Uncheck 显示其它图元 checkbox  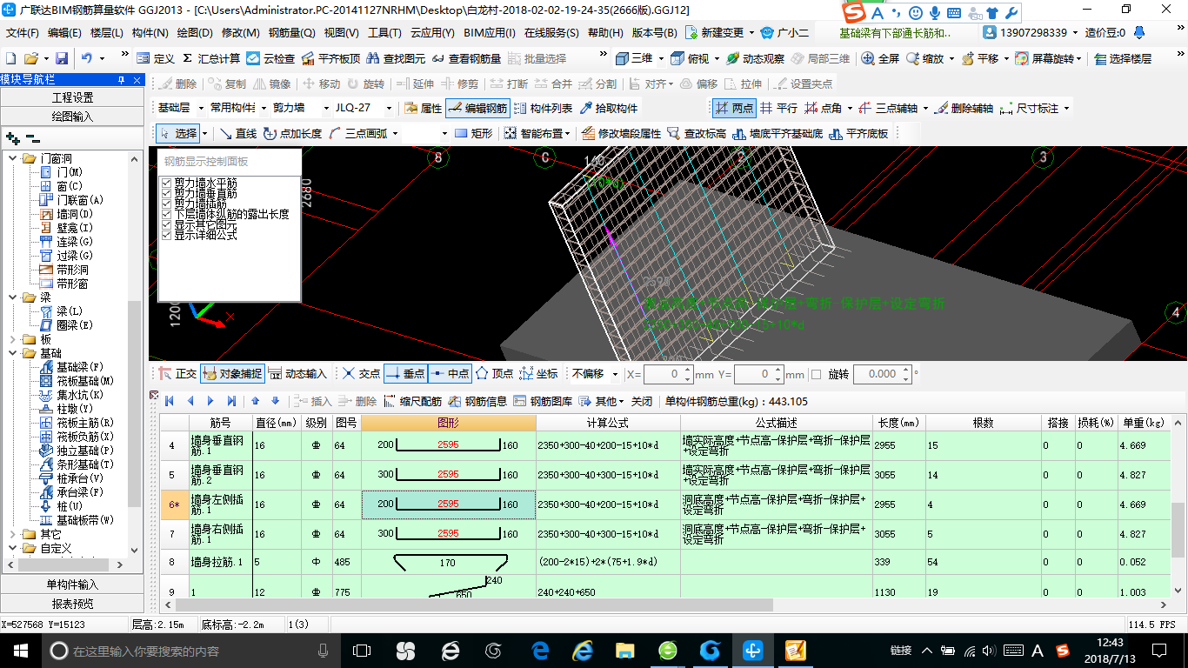click(166, 224)
